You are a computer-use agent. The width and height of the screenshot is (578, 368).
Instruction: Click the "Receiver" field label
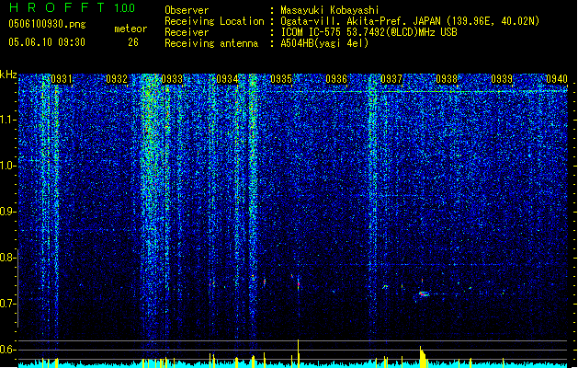tap(187, 32)
